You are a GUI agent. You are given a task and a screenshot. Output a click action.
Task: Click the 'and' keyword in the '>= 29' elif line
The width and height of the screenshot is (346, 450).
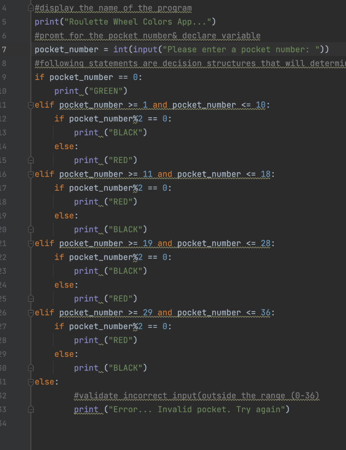click(165, 312)
